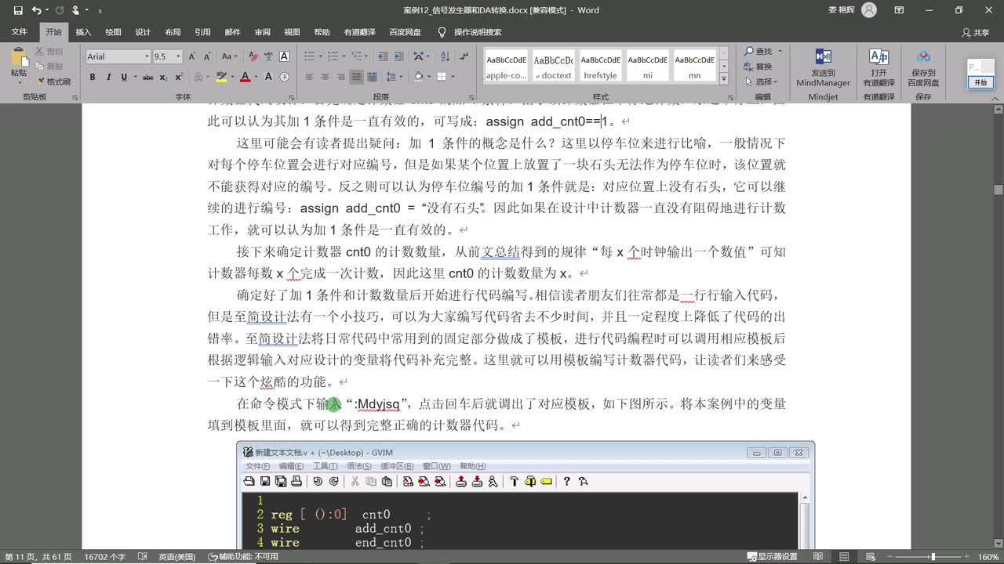This screenshot has height=564, width=1004.
Task: Click the search box 操作说明搜索
Action: 477,32
